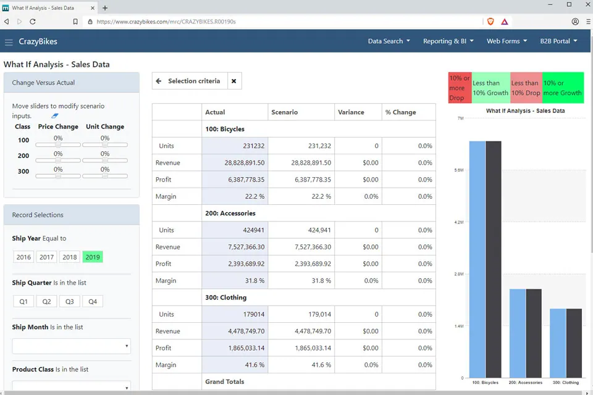Close the What If Analysis browser tab
Image resolution: width=593 pixels, height=395 pixels.
click(93, 8)
